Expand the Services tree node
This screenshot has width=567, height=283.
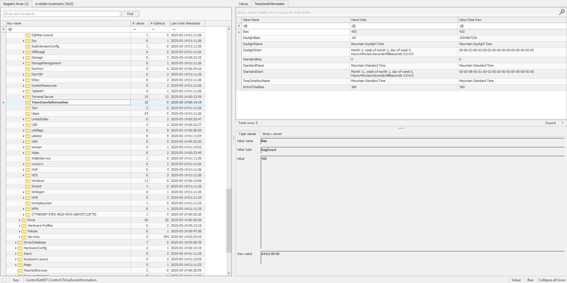20,237
